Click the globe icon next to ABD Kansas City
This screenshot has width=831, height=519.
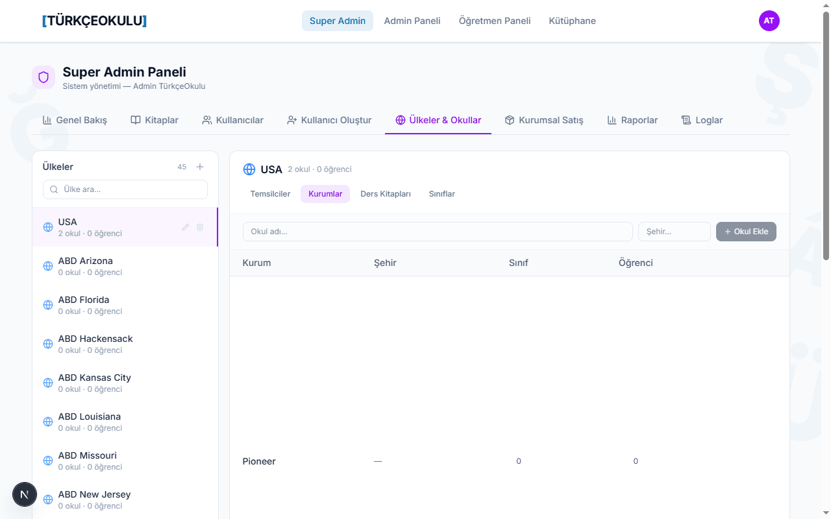[x=48, y=383]
